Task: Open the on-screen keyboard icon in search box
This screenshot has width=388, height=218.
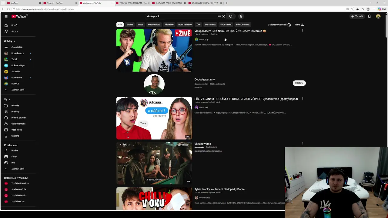Action: [219, 16]
